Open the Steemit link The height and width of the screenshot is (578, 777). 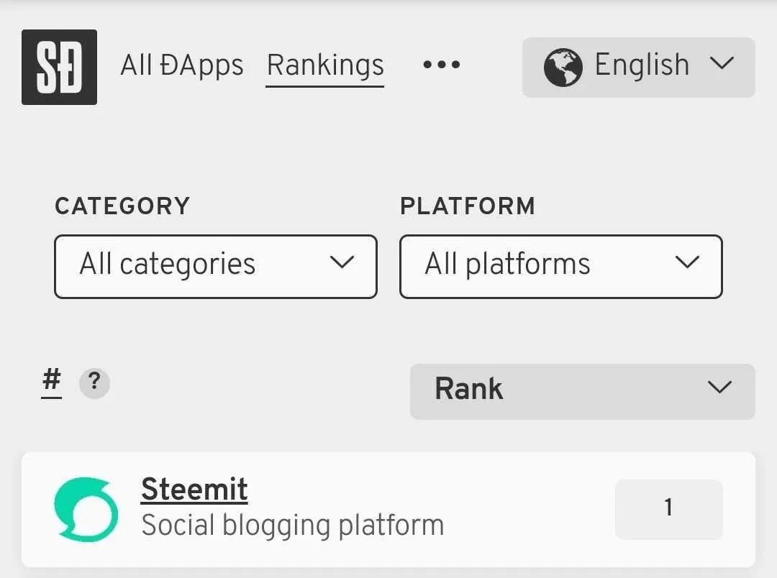click(x=194, y=490)
